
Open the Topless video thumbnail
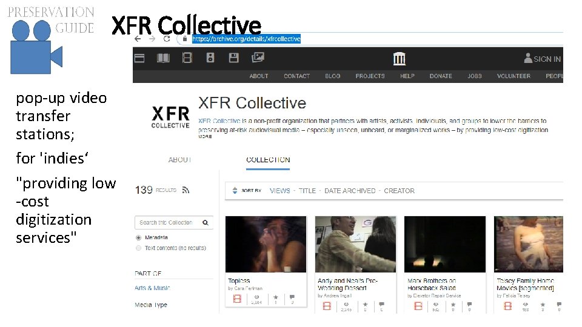coord(266,244)
